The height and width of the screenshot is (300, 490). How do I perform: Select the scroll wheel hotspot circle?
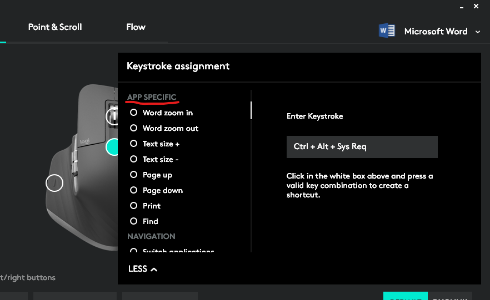pyautogui.click(x=112, y=116)
